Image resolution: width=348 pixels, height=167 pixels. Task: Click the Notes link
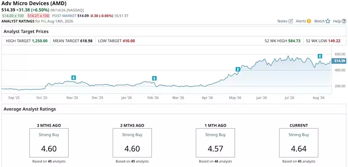[x=282, y=21]
